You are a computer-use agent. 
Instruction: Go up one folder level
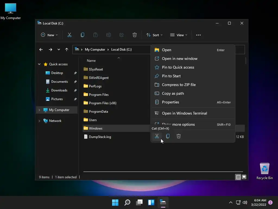(67, 50)
